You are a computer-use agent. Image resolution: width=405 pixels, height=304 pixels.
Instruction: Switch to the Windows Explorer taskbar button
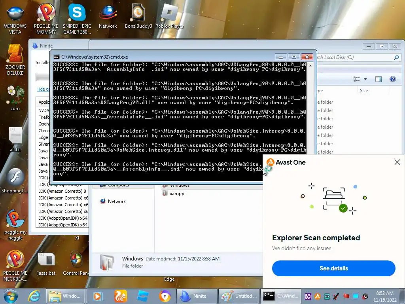[65, 296]
